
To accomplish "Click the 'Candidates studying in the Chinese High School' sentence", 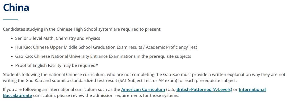I will tap(82, 29).
